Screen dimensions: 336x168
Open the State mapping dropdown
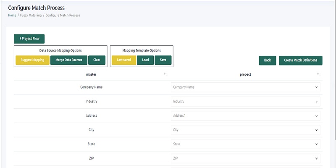click(x=246, y=144)
